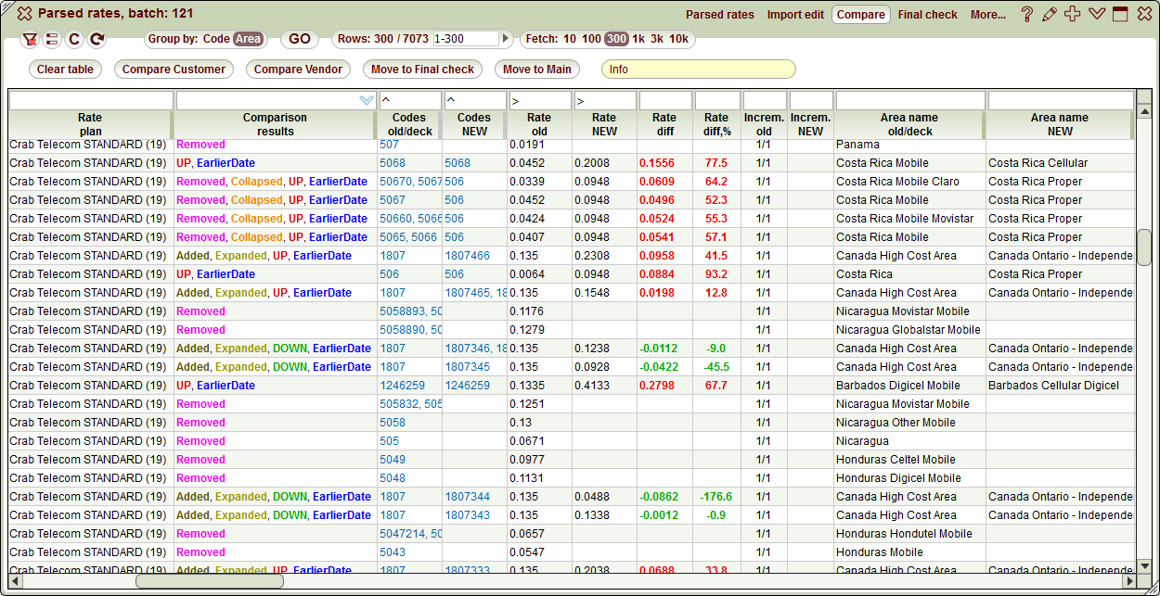Screen dimensions: 1160x596
Task: Clear the active filter using the filter icon
Action: [x=29, y=39]
